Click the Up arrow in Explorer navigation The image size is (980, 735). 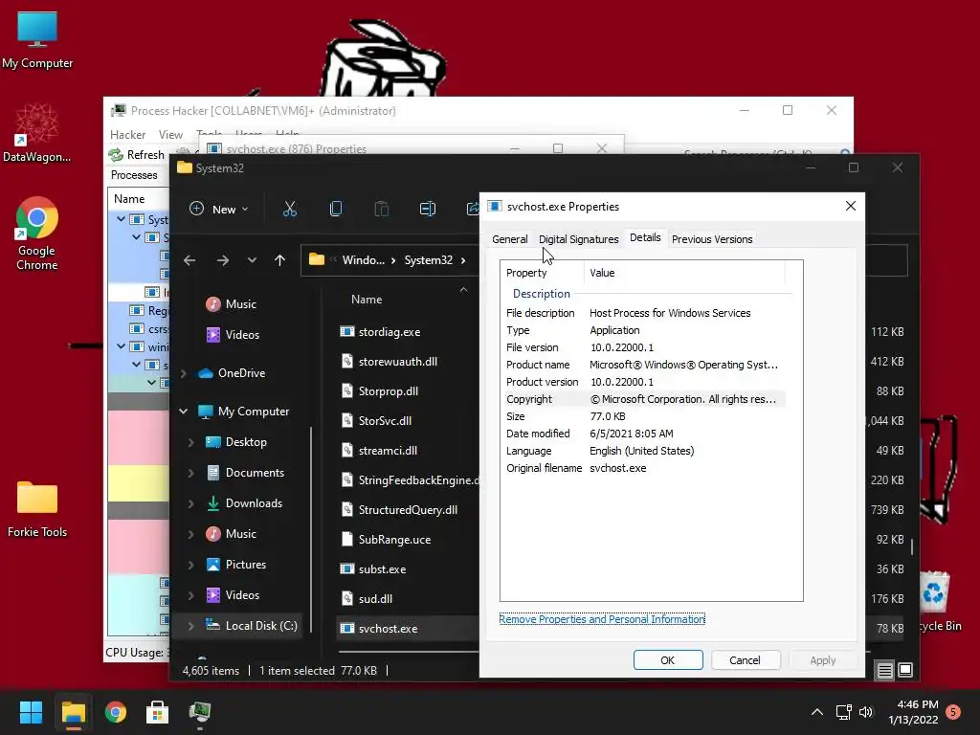click(279, 260)
